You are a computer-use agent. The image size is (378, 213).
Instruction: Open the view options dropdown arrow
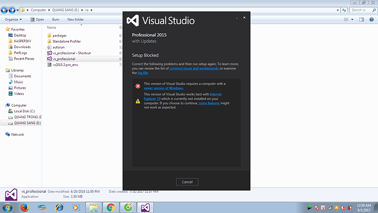(x=352, y=20)
